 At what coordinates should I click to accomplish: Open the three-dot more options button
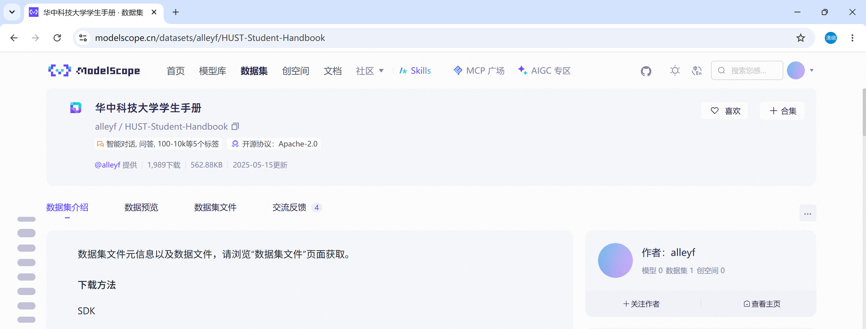coord(808,214)
